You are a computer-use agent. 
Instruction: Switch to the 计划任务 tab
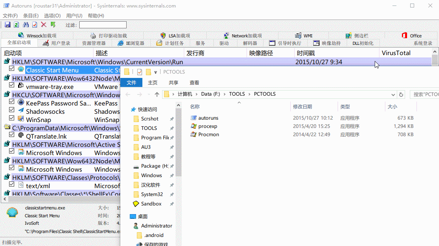170,43
